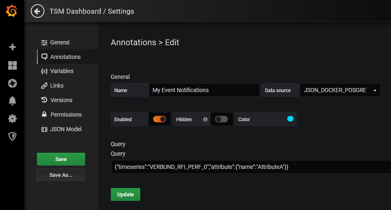
Task: Click the Grafana logo icon
Action: point(12,11)
